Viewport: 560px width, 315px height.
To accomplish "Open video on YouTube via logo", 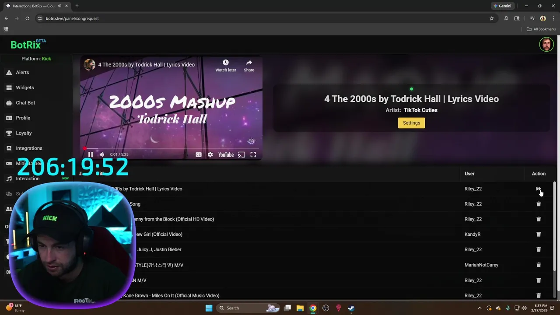I will tap(226, 154).
